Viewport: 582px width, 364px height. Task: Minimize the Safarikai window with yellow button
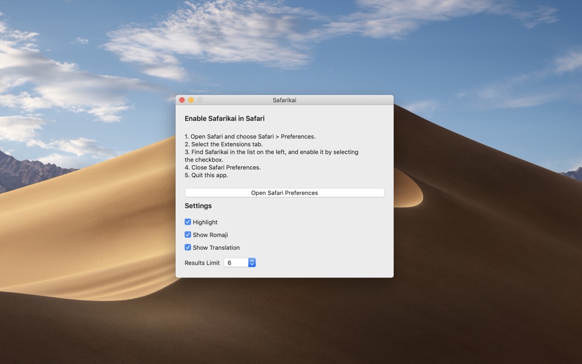click(191, 100)
